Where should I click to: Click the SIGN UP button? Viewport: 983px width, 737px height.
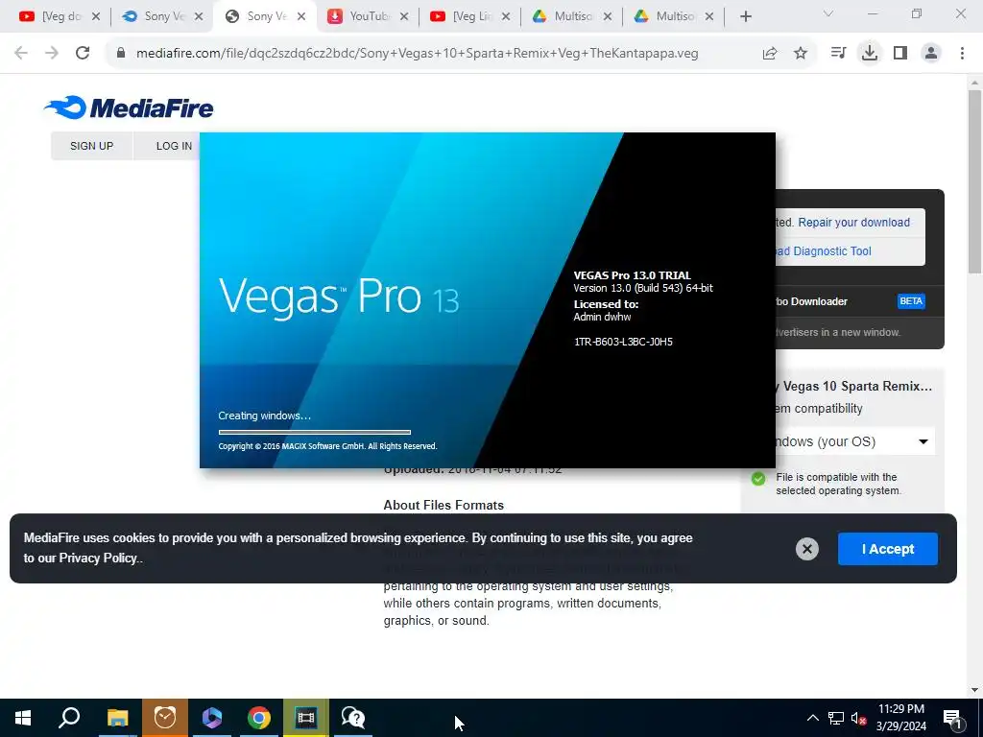pyautogui.click(x=91, y=146)
